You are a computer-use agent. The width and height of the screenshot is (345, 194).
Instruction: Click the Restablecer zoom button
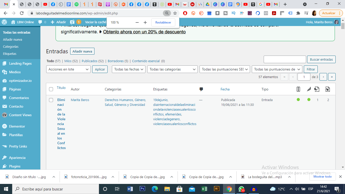tap(163, 22)
